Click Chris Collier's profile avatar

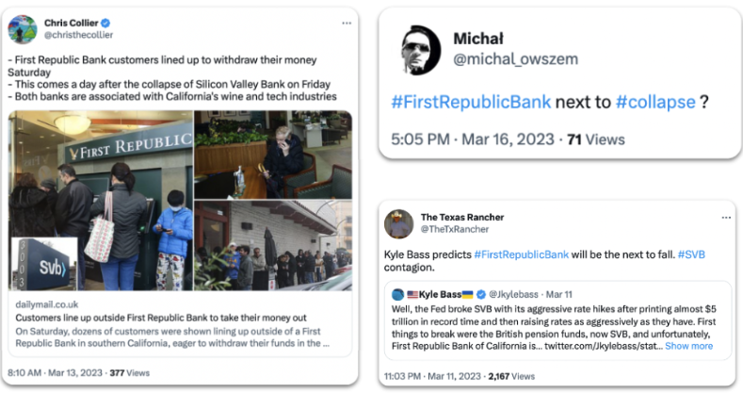(x=23, y=29)
